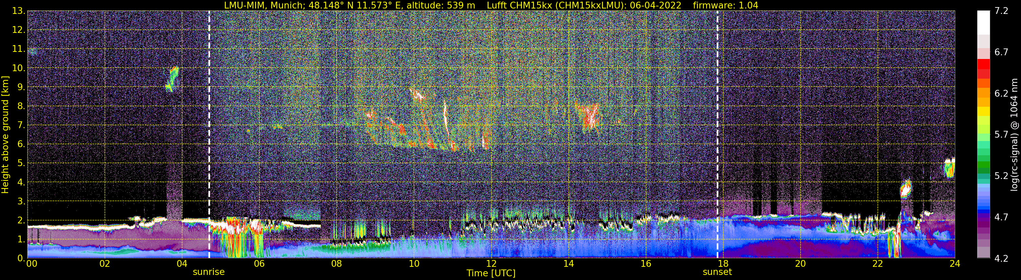This screenshot has height=280, width=1021.
Task: Click the white dashed sunset marker line
Action: [717, 135]
